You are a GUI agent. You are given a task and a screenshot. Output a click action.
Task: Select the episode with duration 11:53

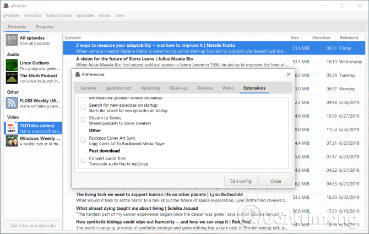330,129
